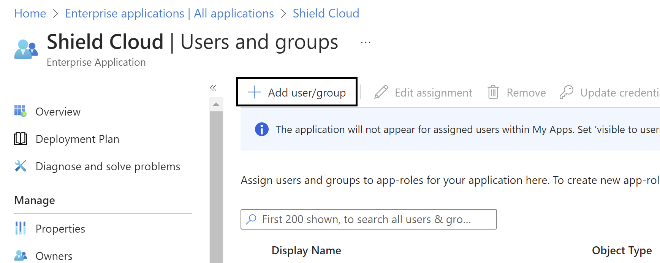This screenshot has height=263, width=660.
Task: Click the scrollbar up arrow of sidebar
Action: (x=216, y=104)
